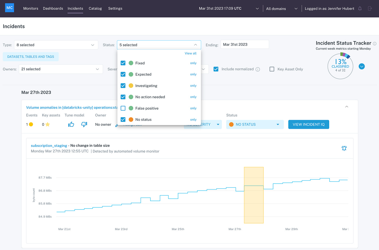
Task: Click the yellow events status dot
Action: click(x=31, y=124)
